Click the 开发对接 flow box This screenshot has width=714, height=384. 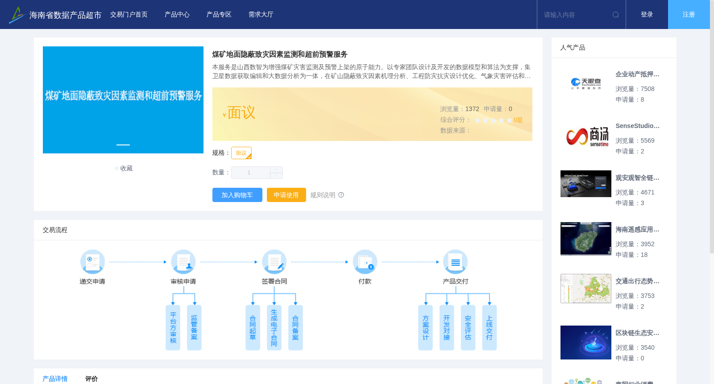pyautogui.click(x=447, y=328)
